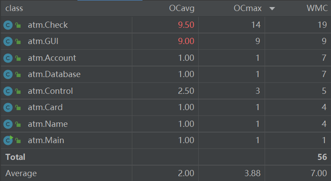
Task: Click the class icon beside atm.GUI
Action: coord(8,41)
